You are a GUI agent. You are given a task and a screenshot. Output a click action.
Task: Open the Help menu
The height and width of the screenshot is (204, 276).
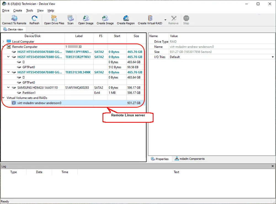(51, 10)
